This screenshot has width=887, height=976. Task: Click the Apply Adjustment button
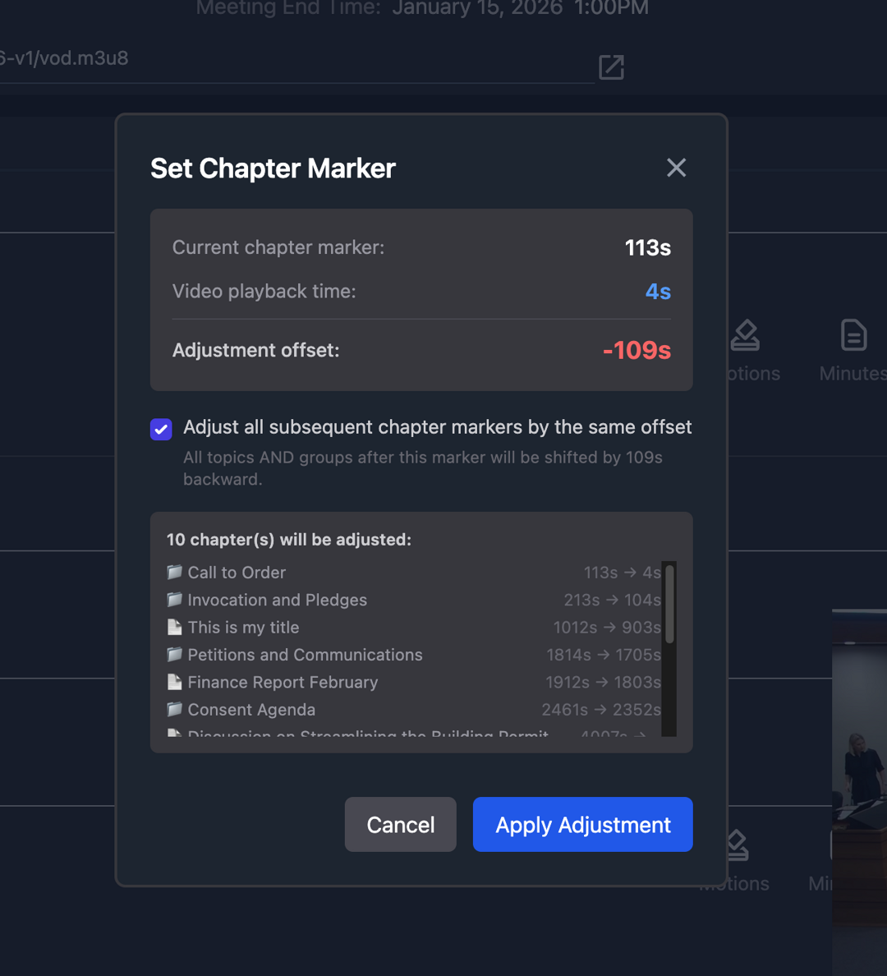(x=582, y=824)
